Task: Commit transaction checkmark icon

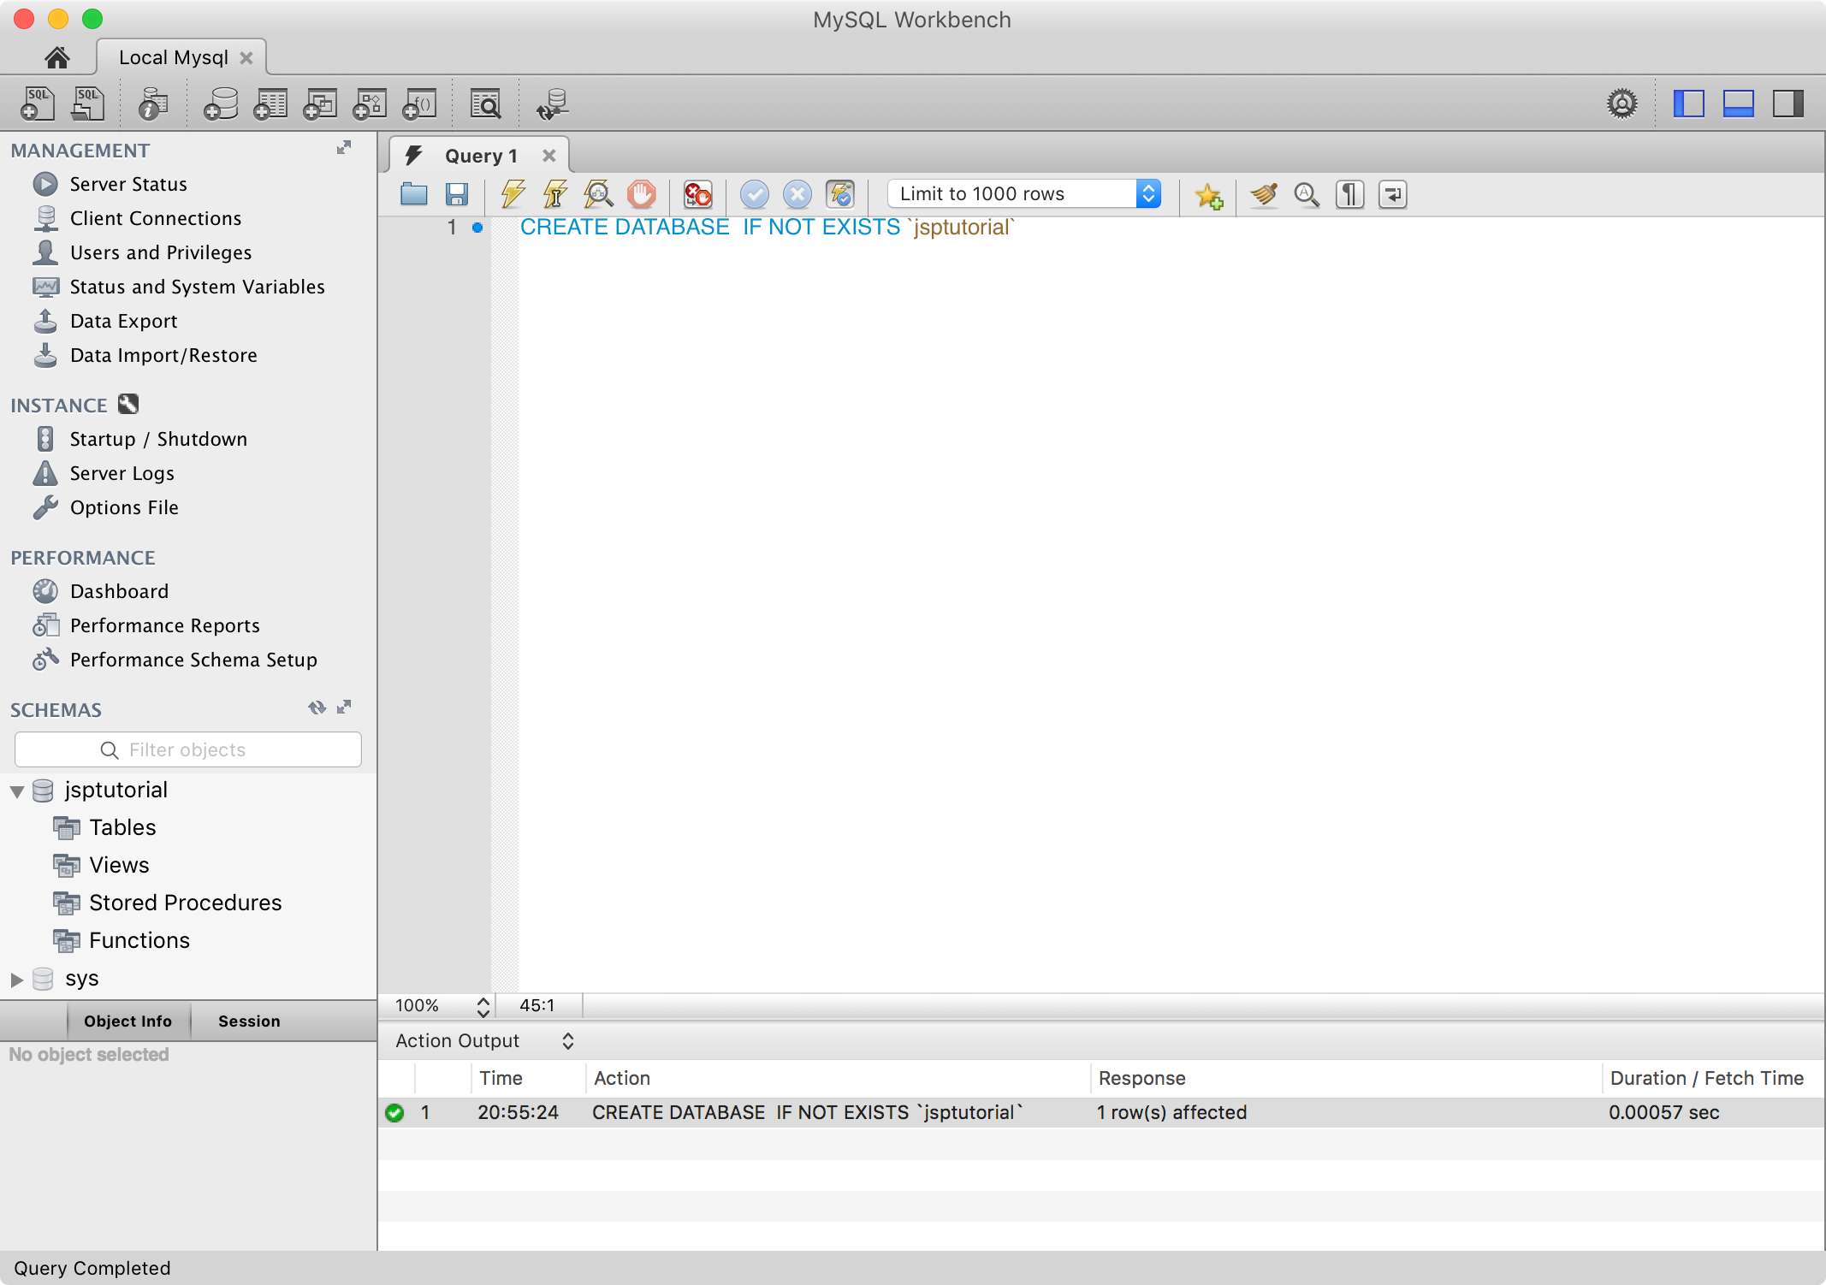Action: (x=755, y=194)
